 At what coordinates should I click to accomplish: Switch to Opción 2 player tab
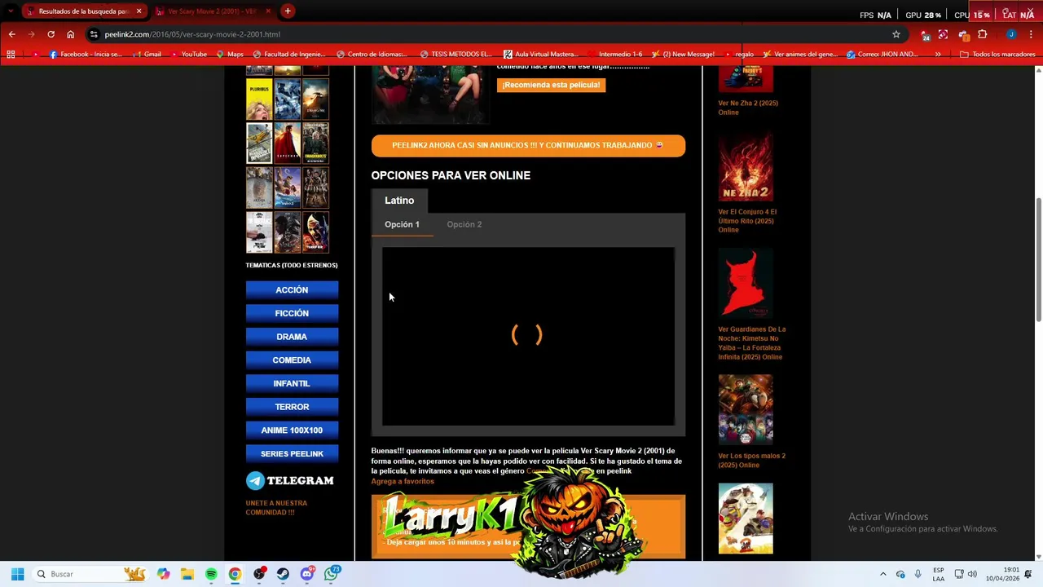(464, 224)
